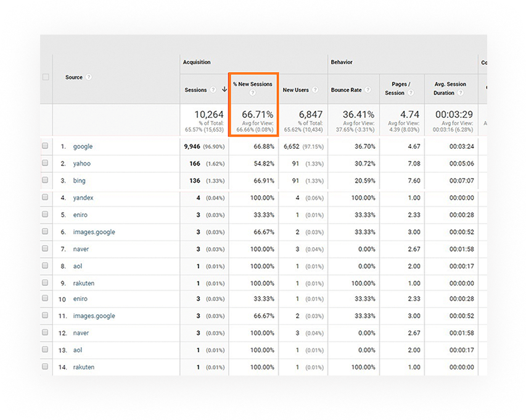Check the box for row 4 yandex

(45, 197)
